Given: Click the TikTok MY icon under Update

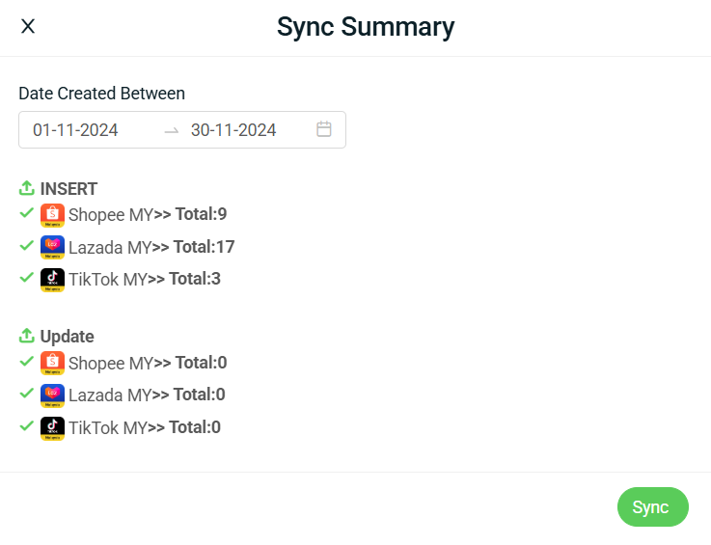Looking at the screenshot, I should coord(52,428).
